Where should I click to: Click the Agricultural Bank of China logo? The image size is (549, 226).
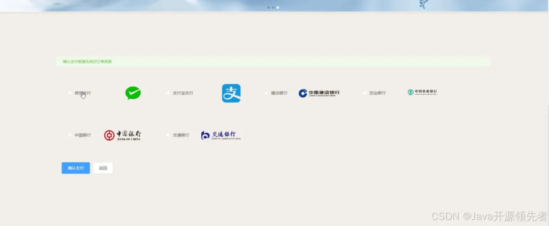422,92
